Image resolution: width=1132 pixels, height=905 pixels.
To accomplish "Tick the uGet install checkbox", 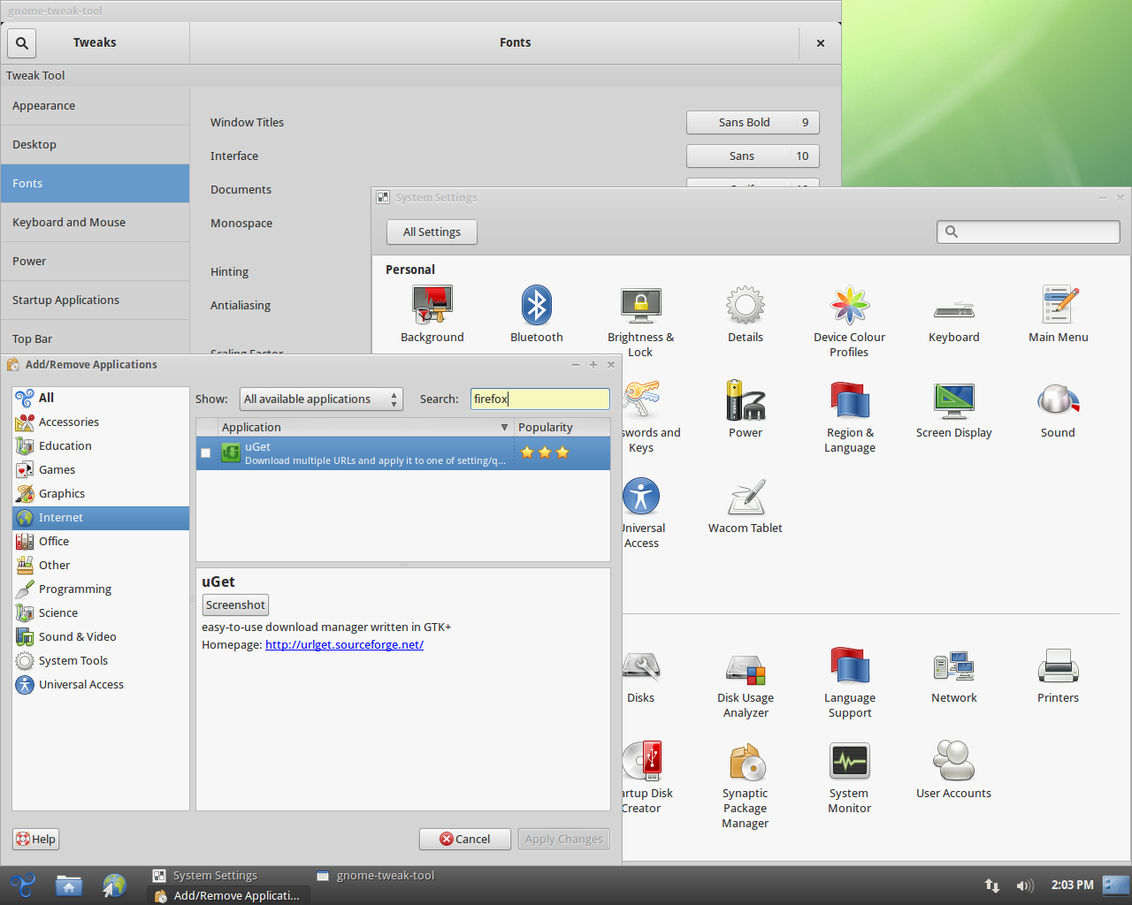I will pos(206,452).
